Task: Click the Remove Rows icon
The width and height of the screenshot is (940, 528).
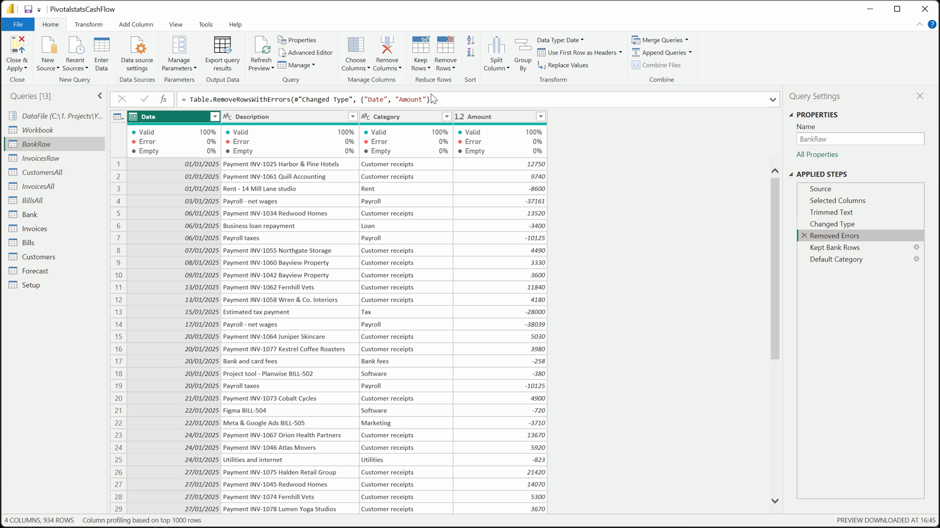Action: coord(445,45)
